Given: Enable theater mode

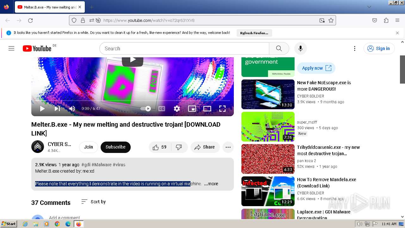Looking at the screenshot, I should (207, 109).
